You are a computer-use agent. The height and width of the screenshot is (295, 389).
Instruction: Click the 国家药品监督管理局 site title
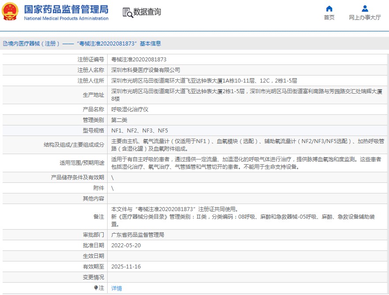(x=66, y=9)
